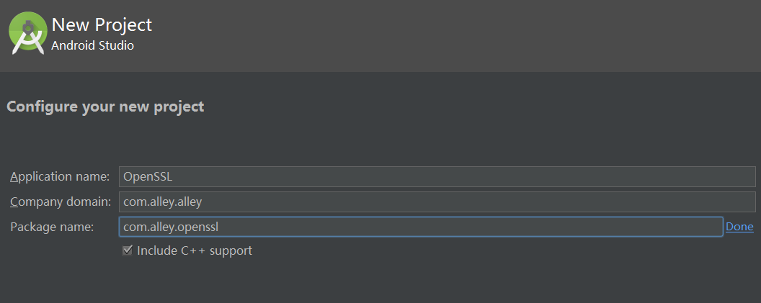Viewport: 761px width, 303px height.
Task: Place cursor on the "com.alley.alley" text
Action: [x=163, y=202]
